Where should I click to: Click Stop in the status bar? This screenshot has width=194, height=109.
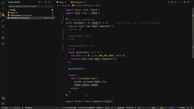(x=139, y=108)
